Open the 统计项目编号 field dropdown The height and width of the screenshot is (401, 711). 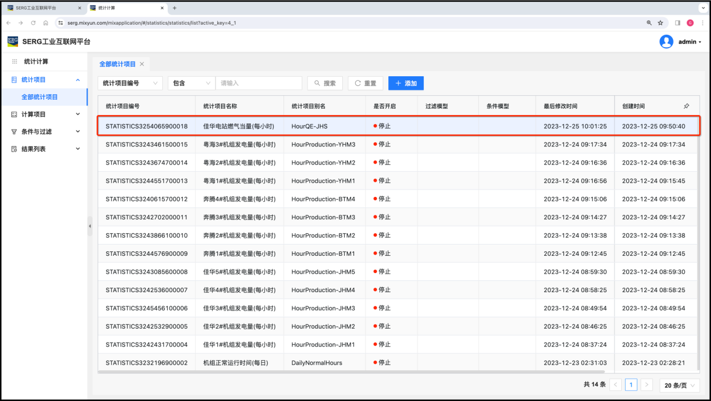[x=130, y=83]
